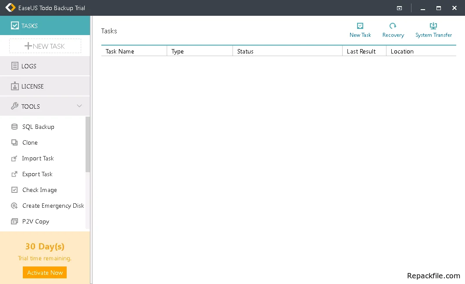This screenshot has height=284, width=465.
Task: Collapse TOOLS using the chevron arrow
Action: click(x=79, y=106)
